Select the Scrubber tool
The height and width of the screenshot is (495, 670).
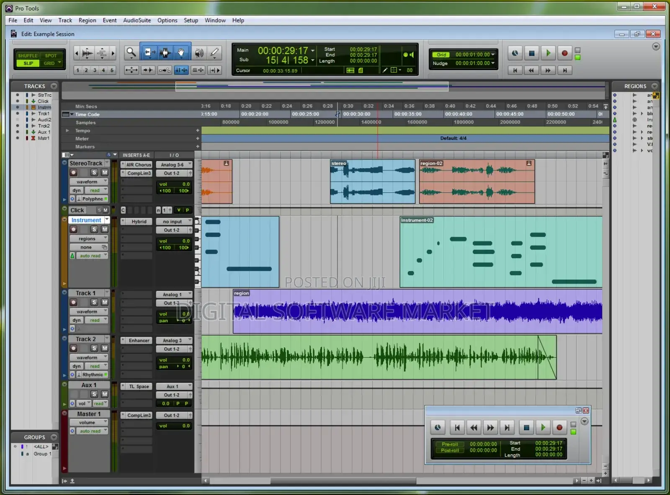point(199,53)
